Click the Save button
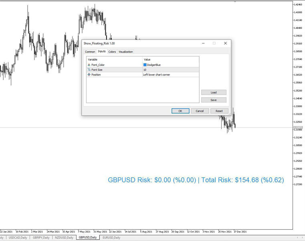The width and height of the screenshot is (305, 241). pyautogui.click(x=214, y=100)
